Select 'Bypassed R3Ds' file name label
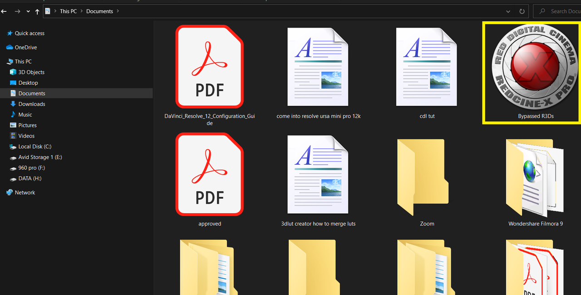Image resolution: width=581 pixels, height=295 pixels. pyautogui.click(x=536, y=116)
